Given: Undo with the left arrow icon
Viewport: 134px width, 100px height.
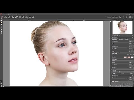Looking at the screenshot, I should [30, 17].
